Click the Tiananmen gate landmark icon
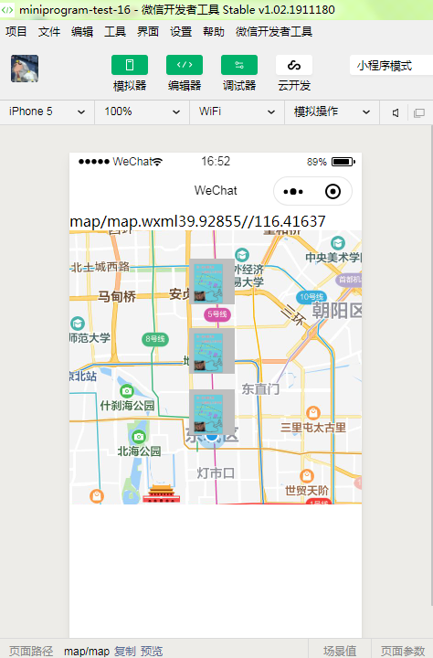Image resolution: width=433 pixels, height=658 pixels. tap(161, 493)
